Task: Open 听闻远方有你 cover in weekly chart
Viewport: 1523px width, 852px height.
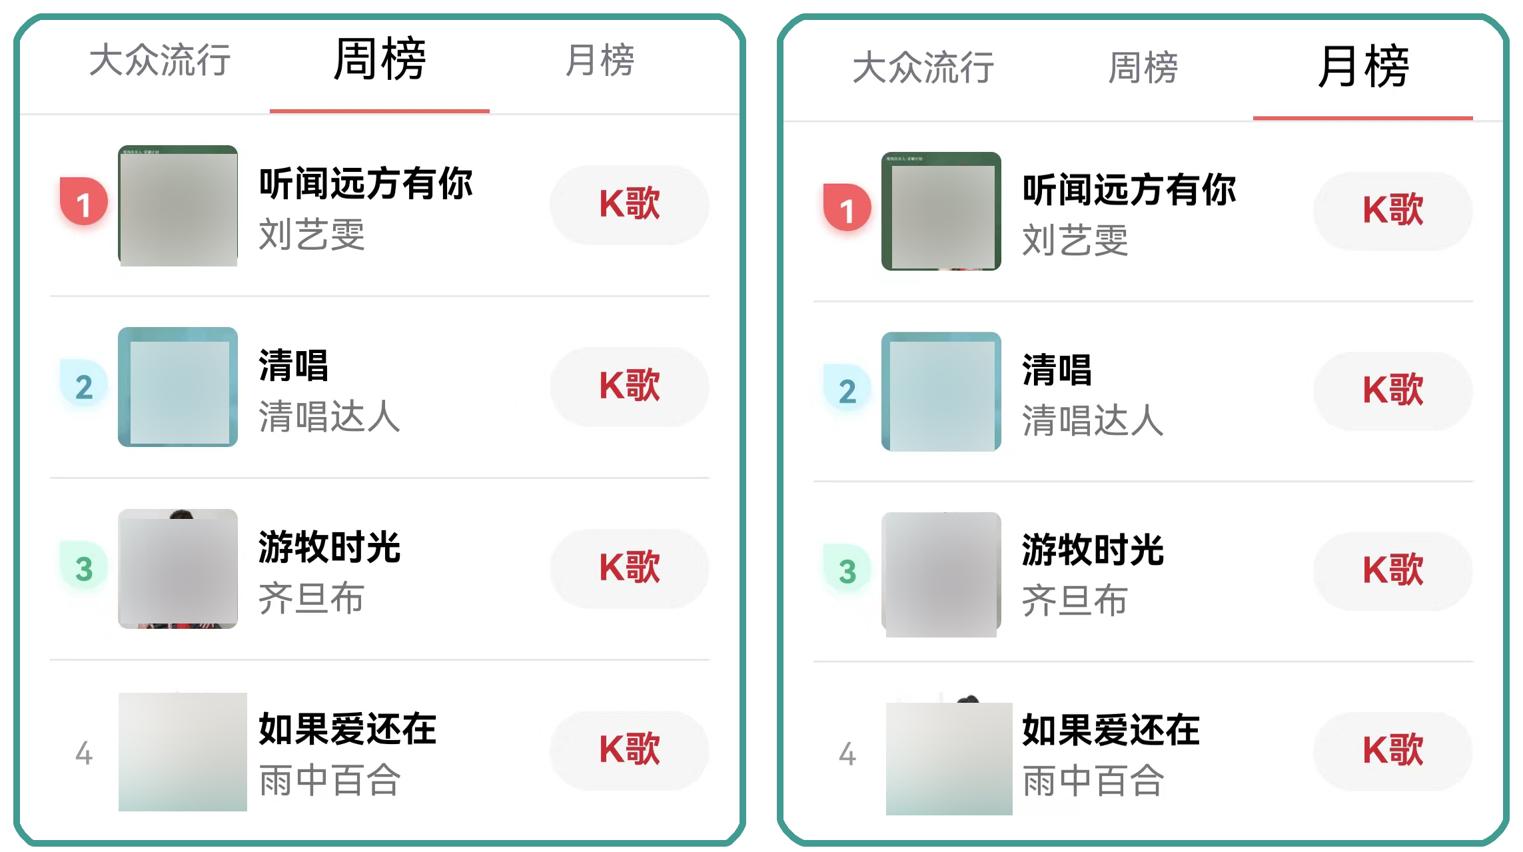Action: [178, 205]
